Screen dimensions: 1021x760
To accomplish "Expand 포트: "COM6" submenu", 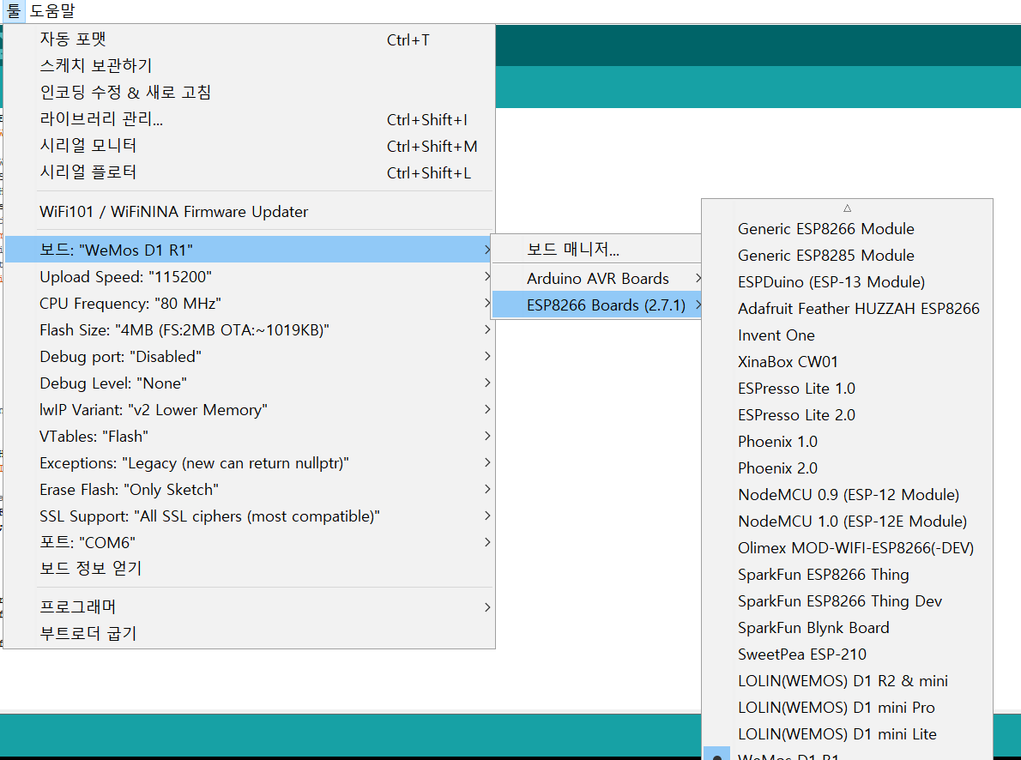I will (x=250, y=542).
